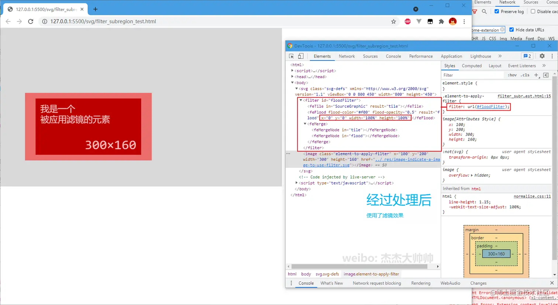
Task: Open the Application tab
Action: pyautogui.click(x=451, y=56)
